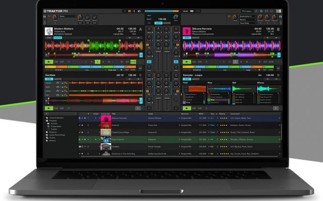The image size is (323, 201).
Task: Click the Modern Matters cover art
Action: 49,32
